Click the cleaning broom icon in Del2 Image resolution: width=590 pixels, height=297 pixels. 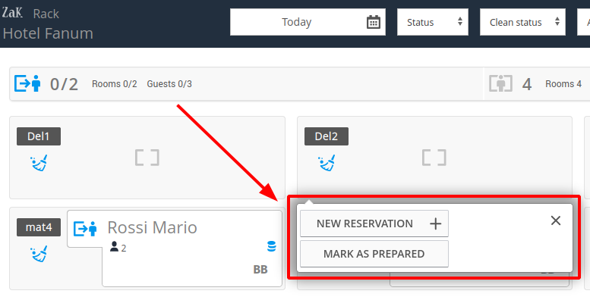coord(327,163)
